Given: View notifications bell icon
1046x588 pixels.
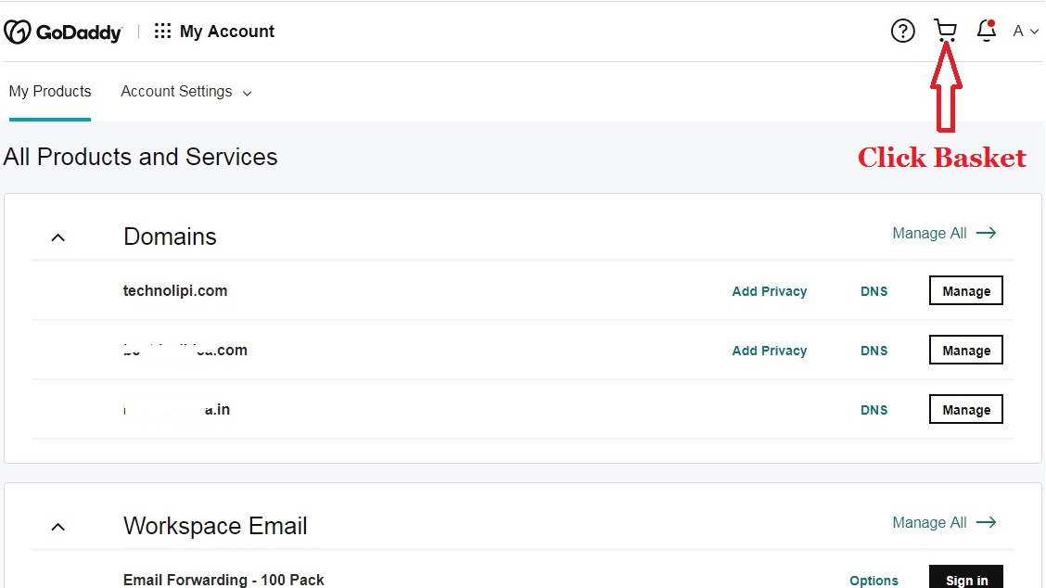Looking at the screenshot, I should [x=987, y=31].
